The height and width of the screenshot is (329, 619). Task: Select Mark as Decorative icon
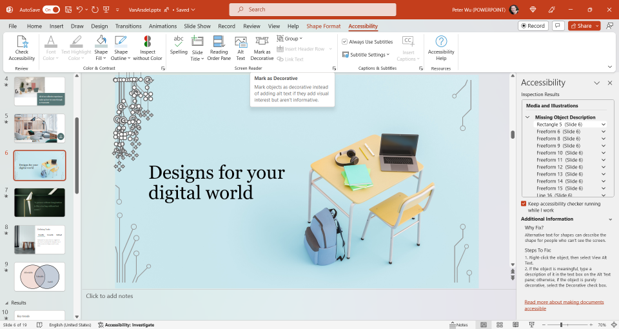tap(262, 48)
